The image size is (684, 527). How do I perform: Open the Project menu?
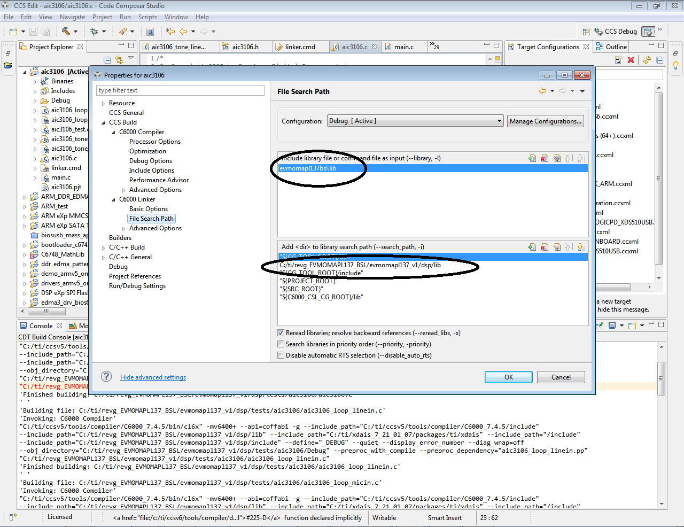[102, 17]
